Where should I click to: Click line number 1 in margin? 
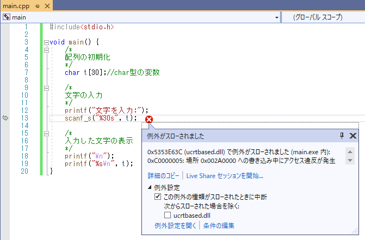click(26, 27)
